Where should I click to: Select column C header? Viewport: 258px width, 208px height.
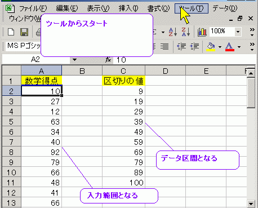123,71
